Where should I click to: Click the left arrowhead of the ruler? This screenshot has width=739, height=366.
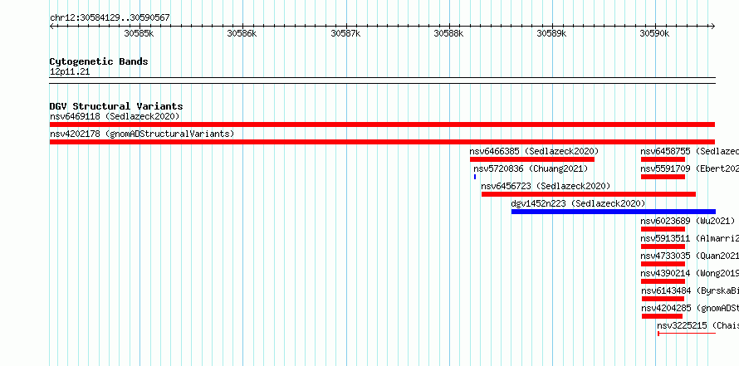51,27
